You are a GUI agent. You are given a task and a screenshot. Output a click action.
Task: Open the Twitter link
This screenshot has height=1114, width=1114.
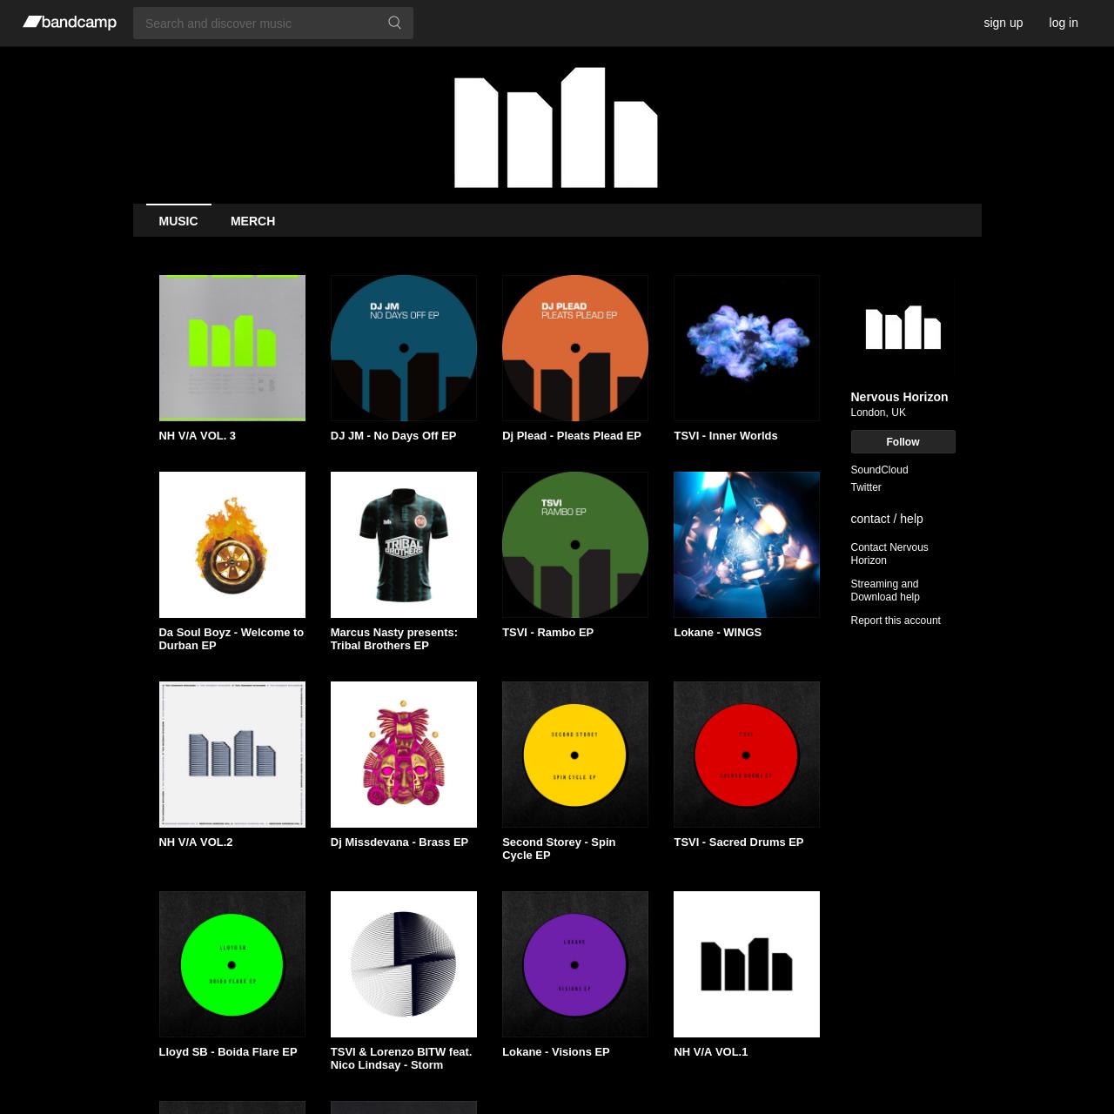click(866, 487)
